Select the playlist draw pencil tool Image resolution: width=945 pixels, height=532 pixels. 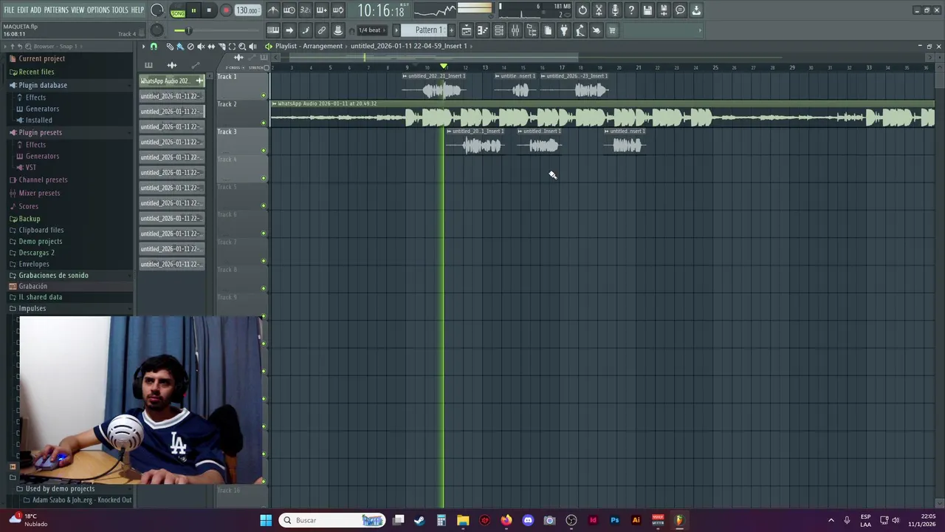point(170,47)
